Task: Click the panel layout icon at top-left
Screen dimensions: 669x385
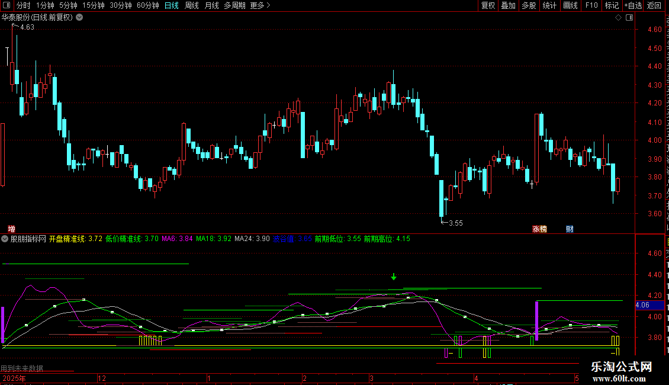Action: tap(7, 5)
